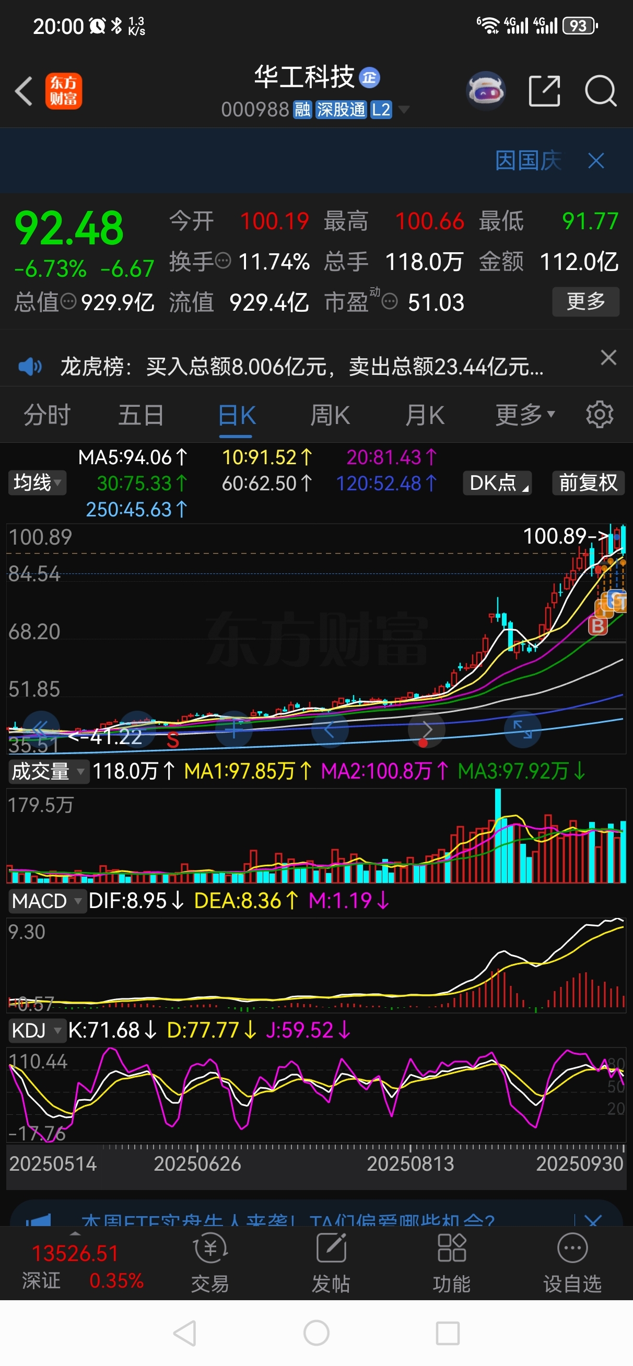Expand the 更多 chart period dropdown
The height and width of the screenshot is (1366, 633).
coord(525,414)
